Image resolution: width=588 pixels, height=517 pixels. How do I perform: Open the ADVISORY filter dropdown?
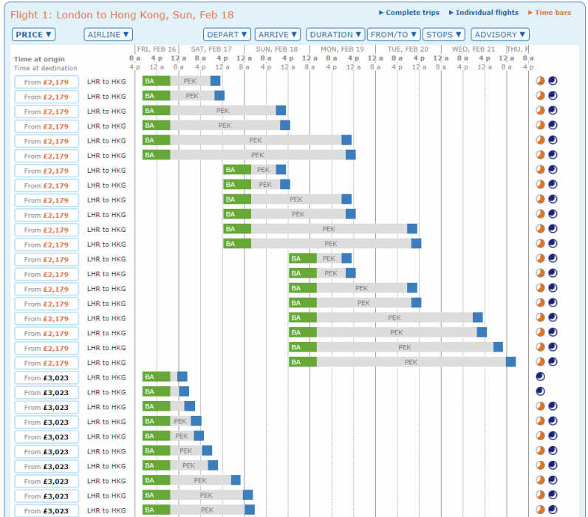point(500,35)
